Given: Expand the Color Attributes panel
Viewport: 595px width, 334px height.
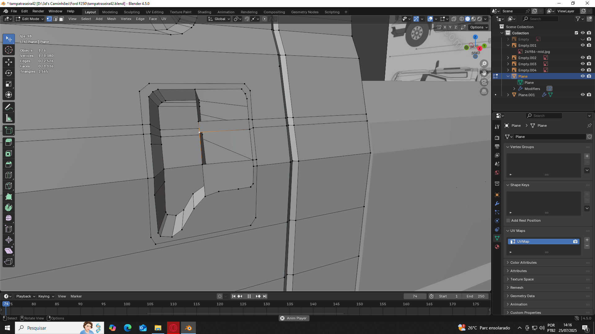Looking at the screenshot, I should click(523, 263).
